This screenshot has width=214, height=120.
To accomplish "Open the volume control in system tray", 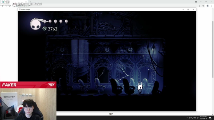I will pos(195,118).
